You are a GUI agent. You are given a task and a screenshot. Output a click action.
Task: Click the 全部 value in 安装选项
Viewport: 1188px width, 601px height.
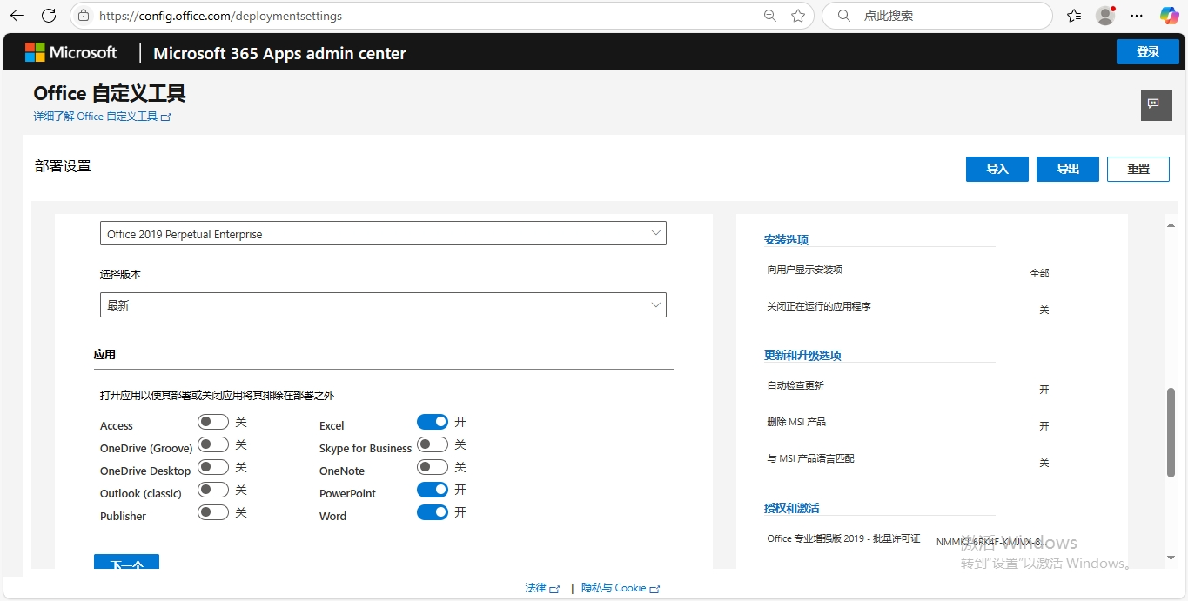click(x=1039, y=273)
